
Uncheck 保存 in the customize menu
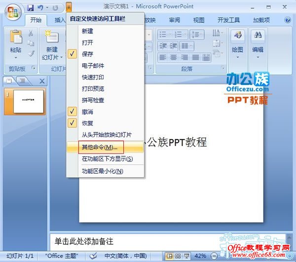(x=105, y=54)
